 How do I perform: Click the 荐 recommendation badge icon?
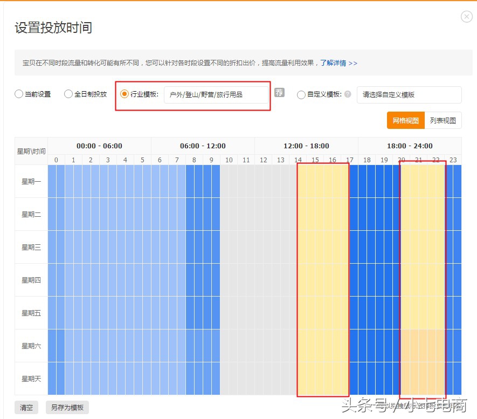(x=279, y=93)
